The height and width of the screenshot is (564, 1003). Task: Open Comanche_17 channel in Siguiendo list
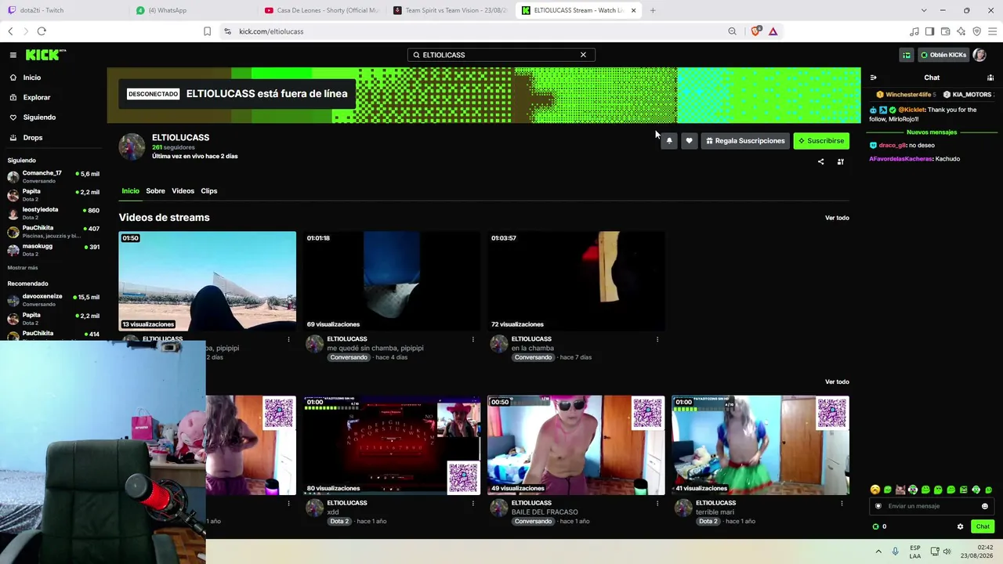click(53, 176)
